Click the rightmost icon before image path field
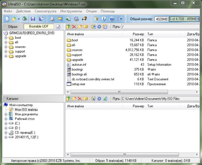The height and width of the screenshot is (165, 202). tap(105, 27)
